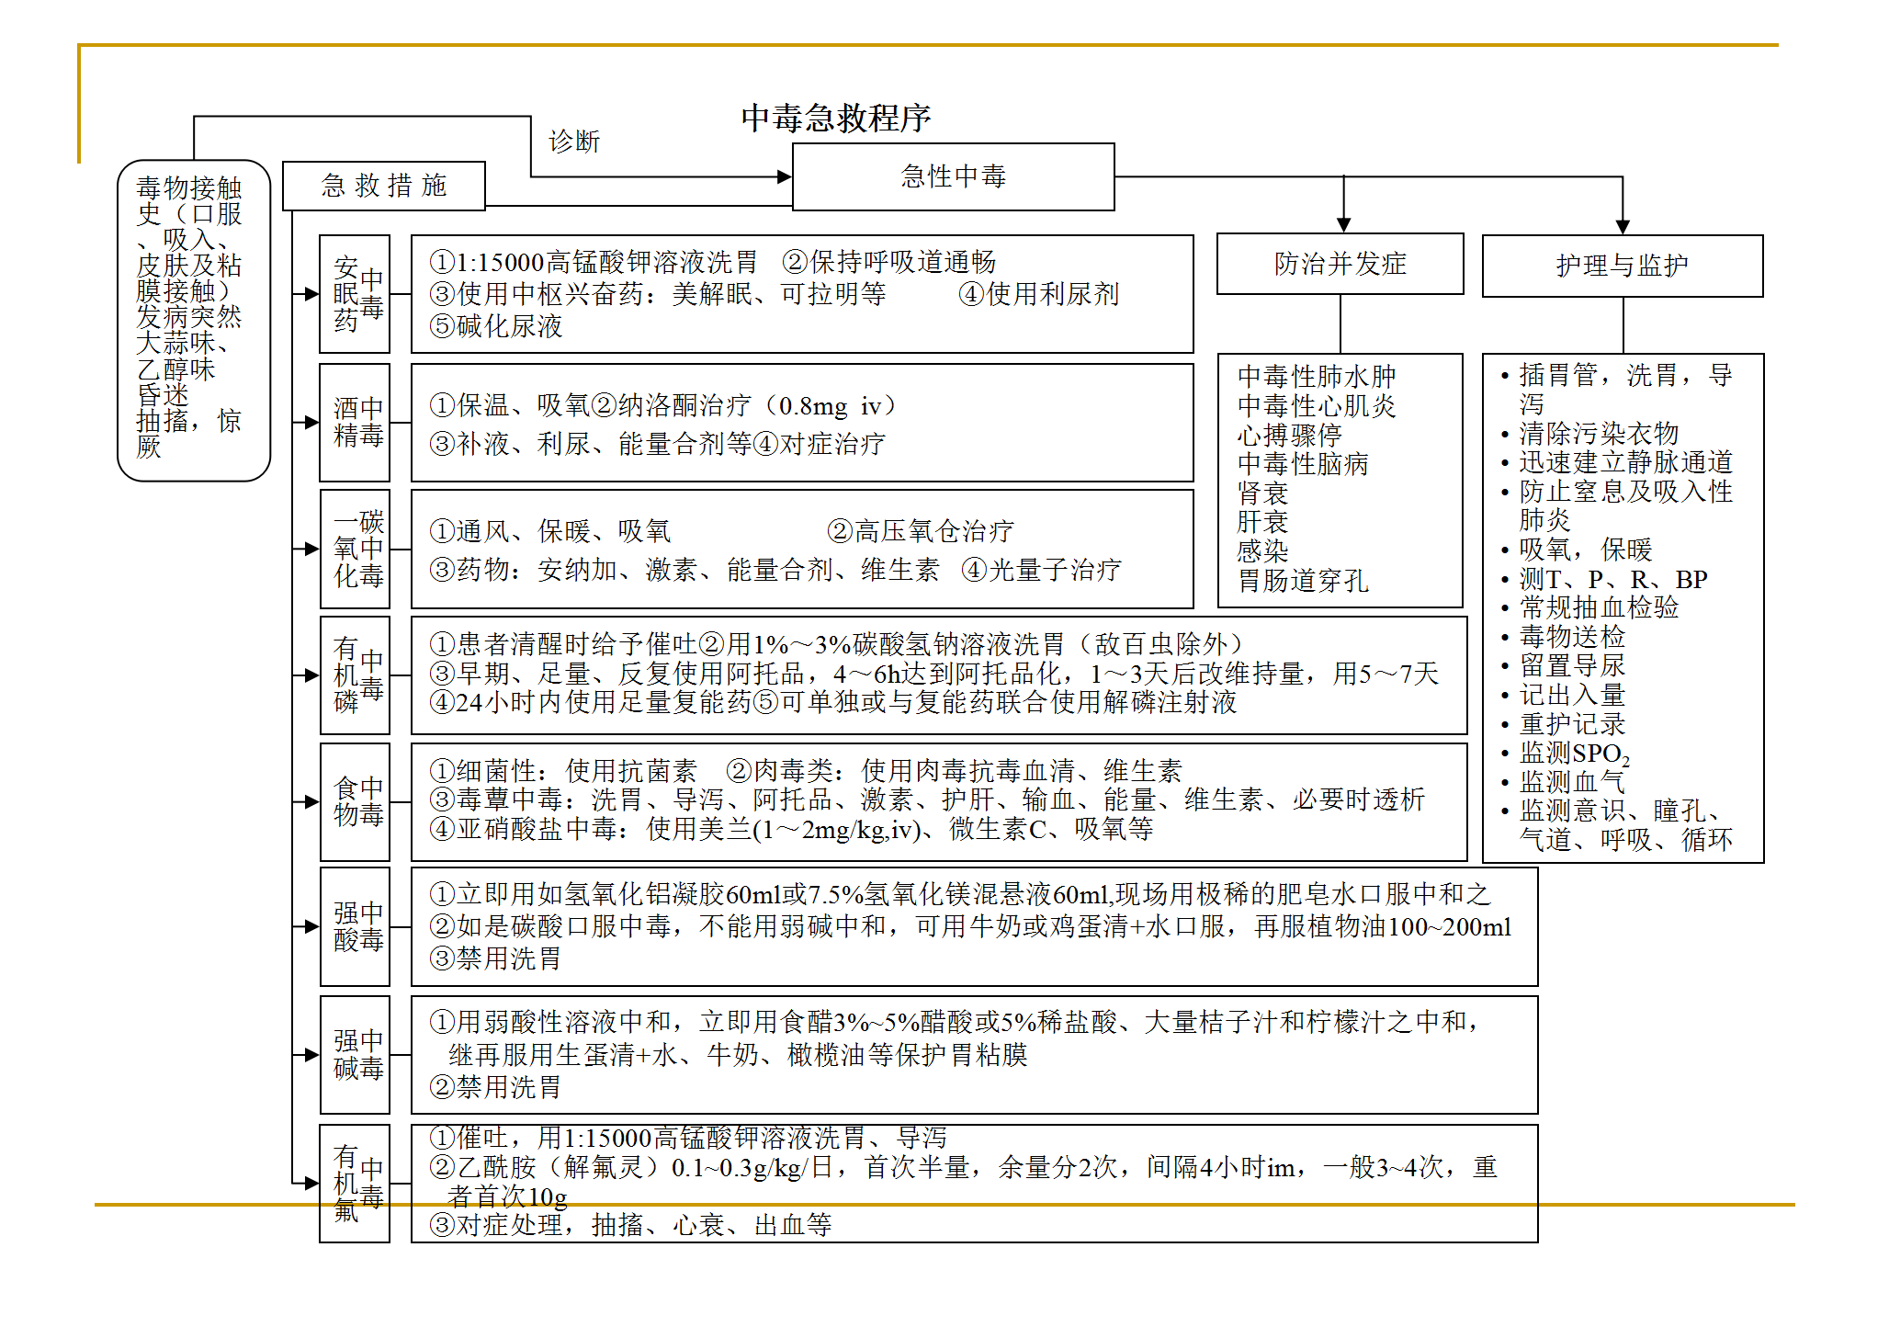Click text ②保持呼吸道通畅
Image resolution: width=1889 pixels, height=1338 pixels.
(x=889, y=263)
